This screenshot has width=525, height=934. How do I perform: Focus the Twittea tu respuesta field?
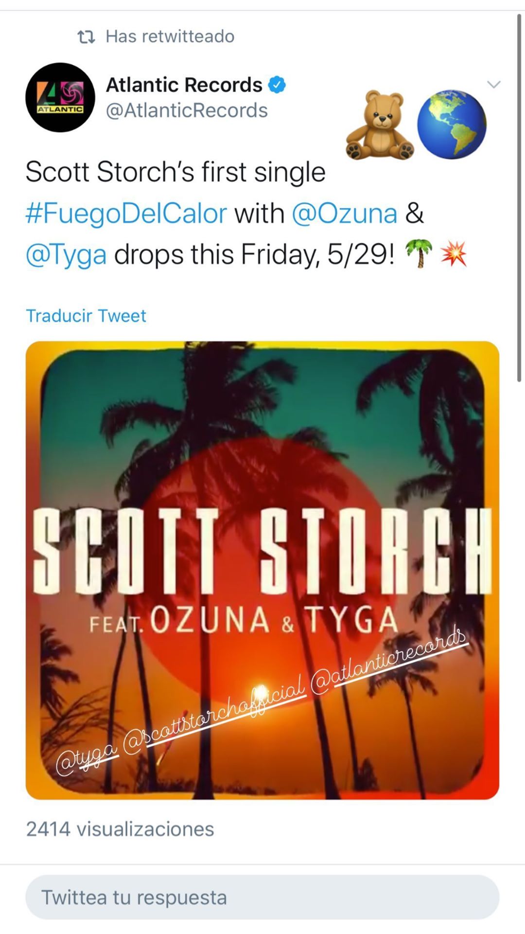coord(262,898)
